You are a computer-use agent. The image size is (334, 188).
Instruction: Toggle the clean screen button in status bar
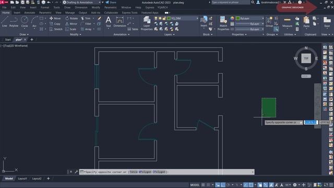click(326, 185)
